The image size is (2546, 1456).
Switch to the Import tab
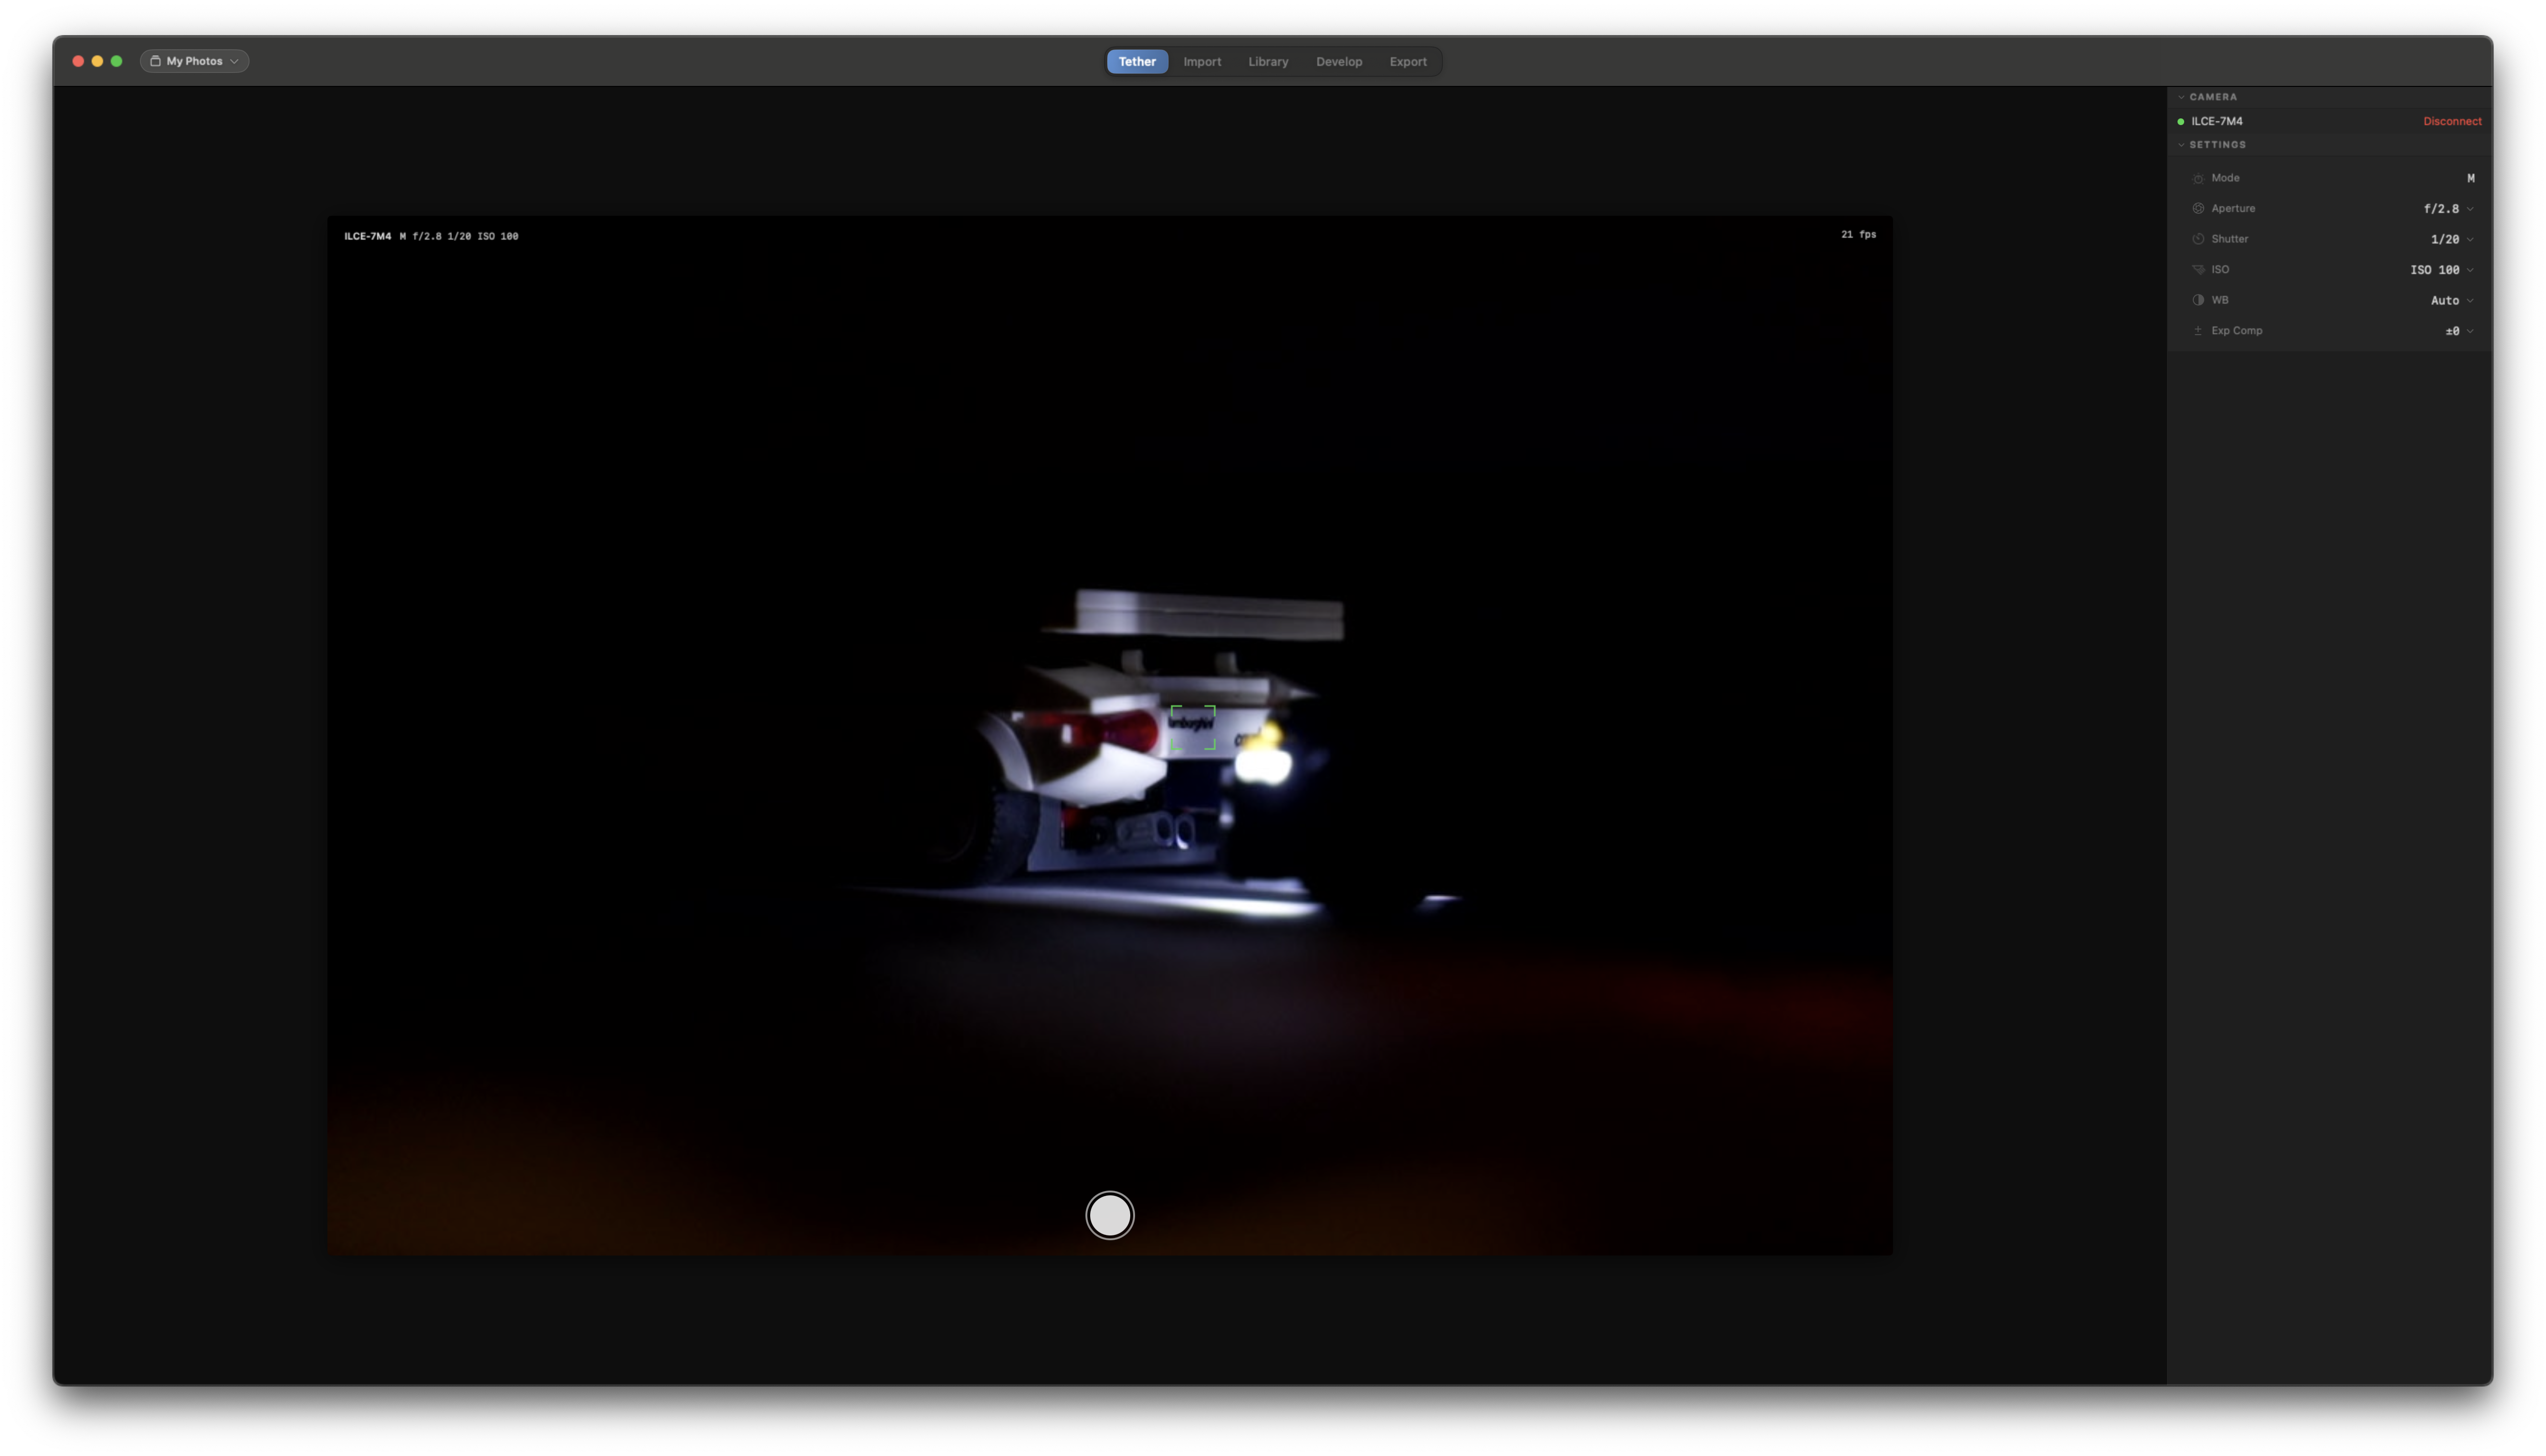(x=1201, y=62)
